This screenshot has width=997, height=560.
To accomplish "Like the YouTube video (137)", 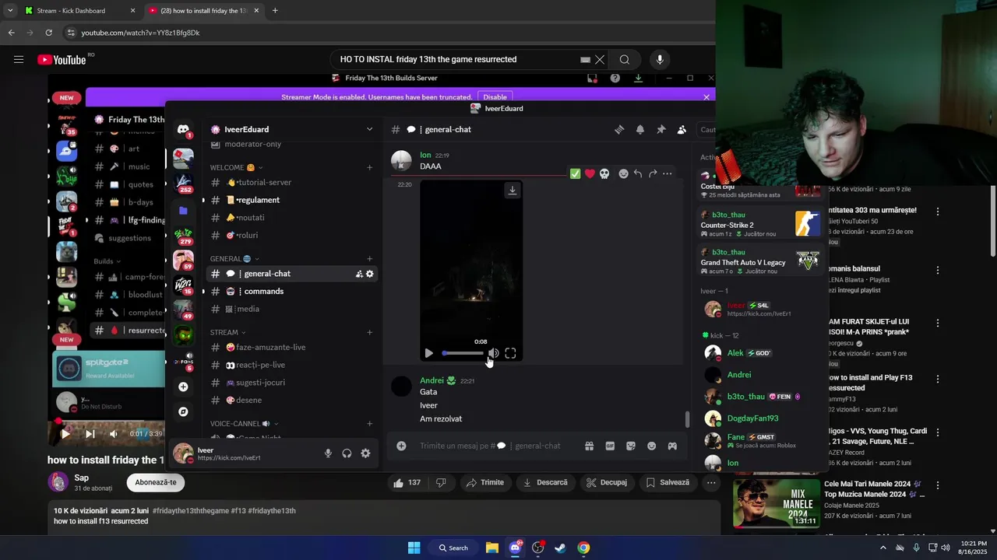I will coord(407,482).
